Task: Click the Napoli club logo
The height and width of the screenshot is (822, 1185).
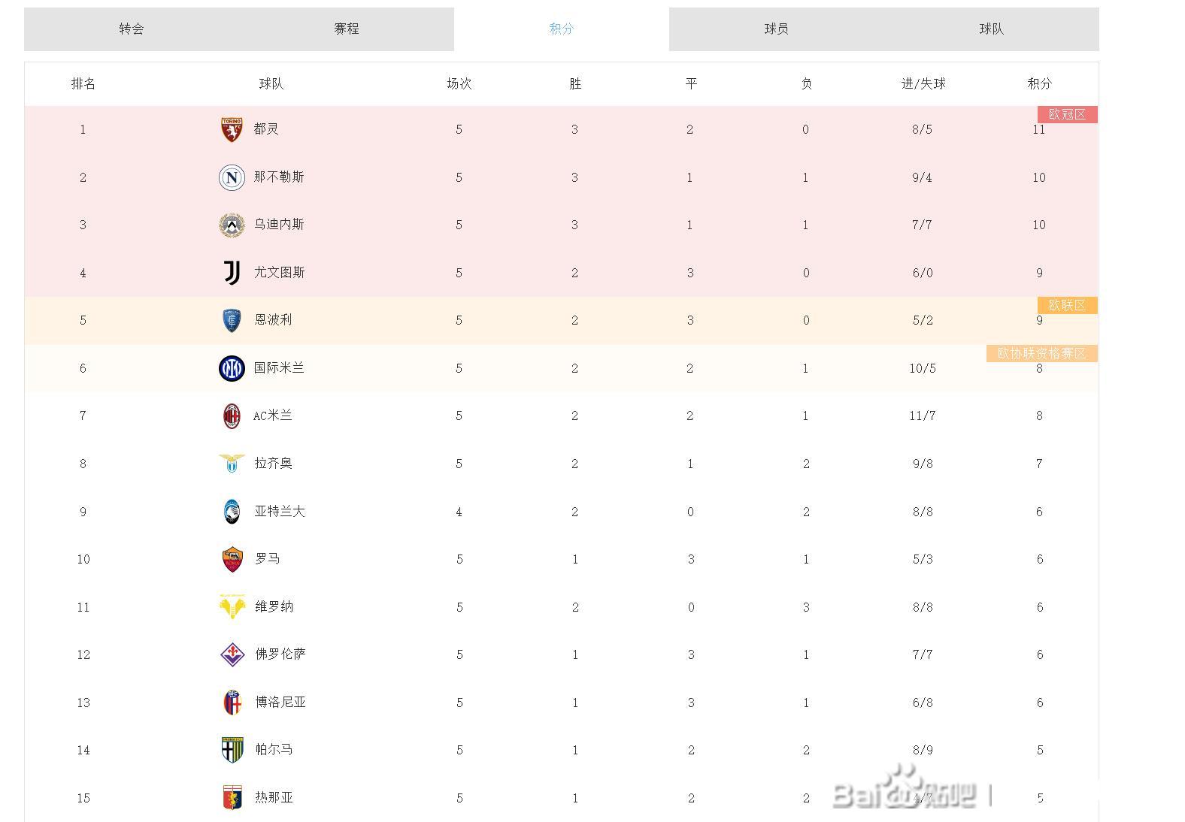Action: (x=232, y=177)
